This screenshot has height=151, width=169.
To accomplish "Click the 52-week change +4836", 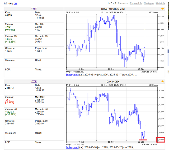I will point(8,39).
